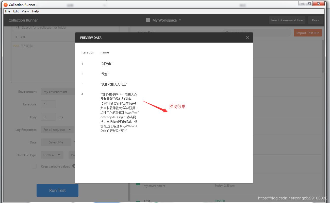The image size is (330, 203).
Task: Click the back arrow beside Test
Action: coord(16,37)
